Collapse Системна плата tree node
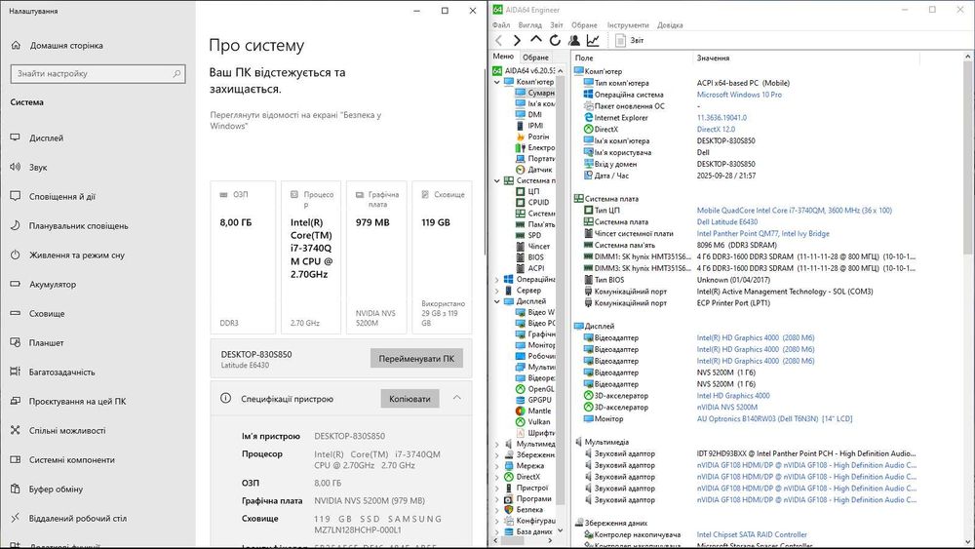975x549 pixels. pos(497,181)
